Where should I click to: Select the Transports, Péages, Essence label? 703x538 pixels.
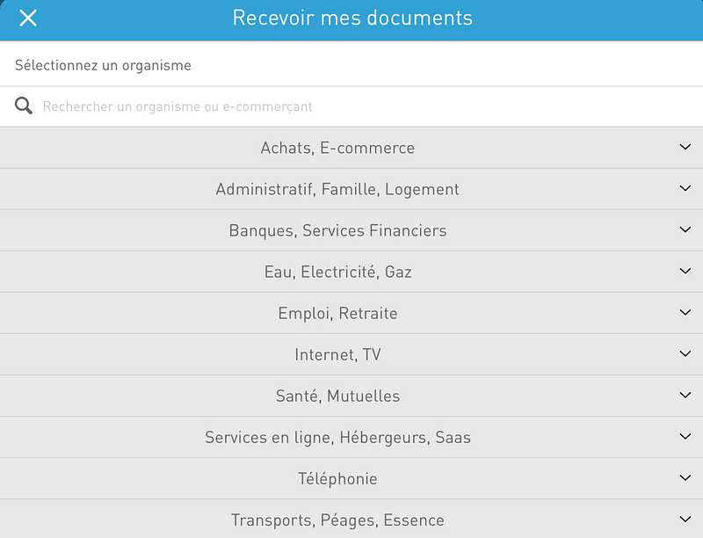point(337,520)
